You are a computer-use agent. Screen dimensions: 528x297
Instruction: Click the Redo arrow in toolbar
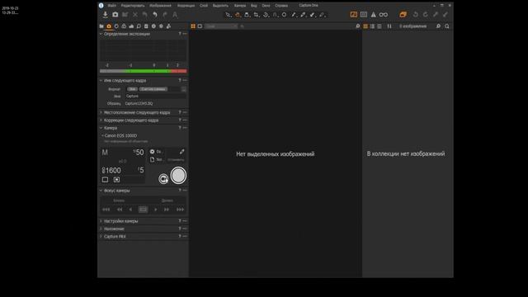(x=165, y=15)
